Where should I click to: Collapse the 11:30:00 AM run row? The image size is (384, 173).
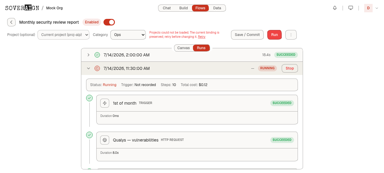click(88, 68)
